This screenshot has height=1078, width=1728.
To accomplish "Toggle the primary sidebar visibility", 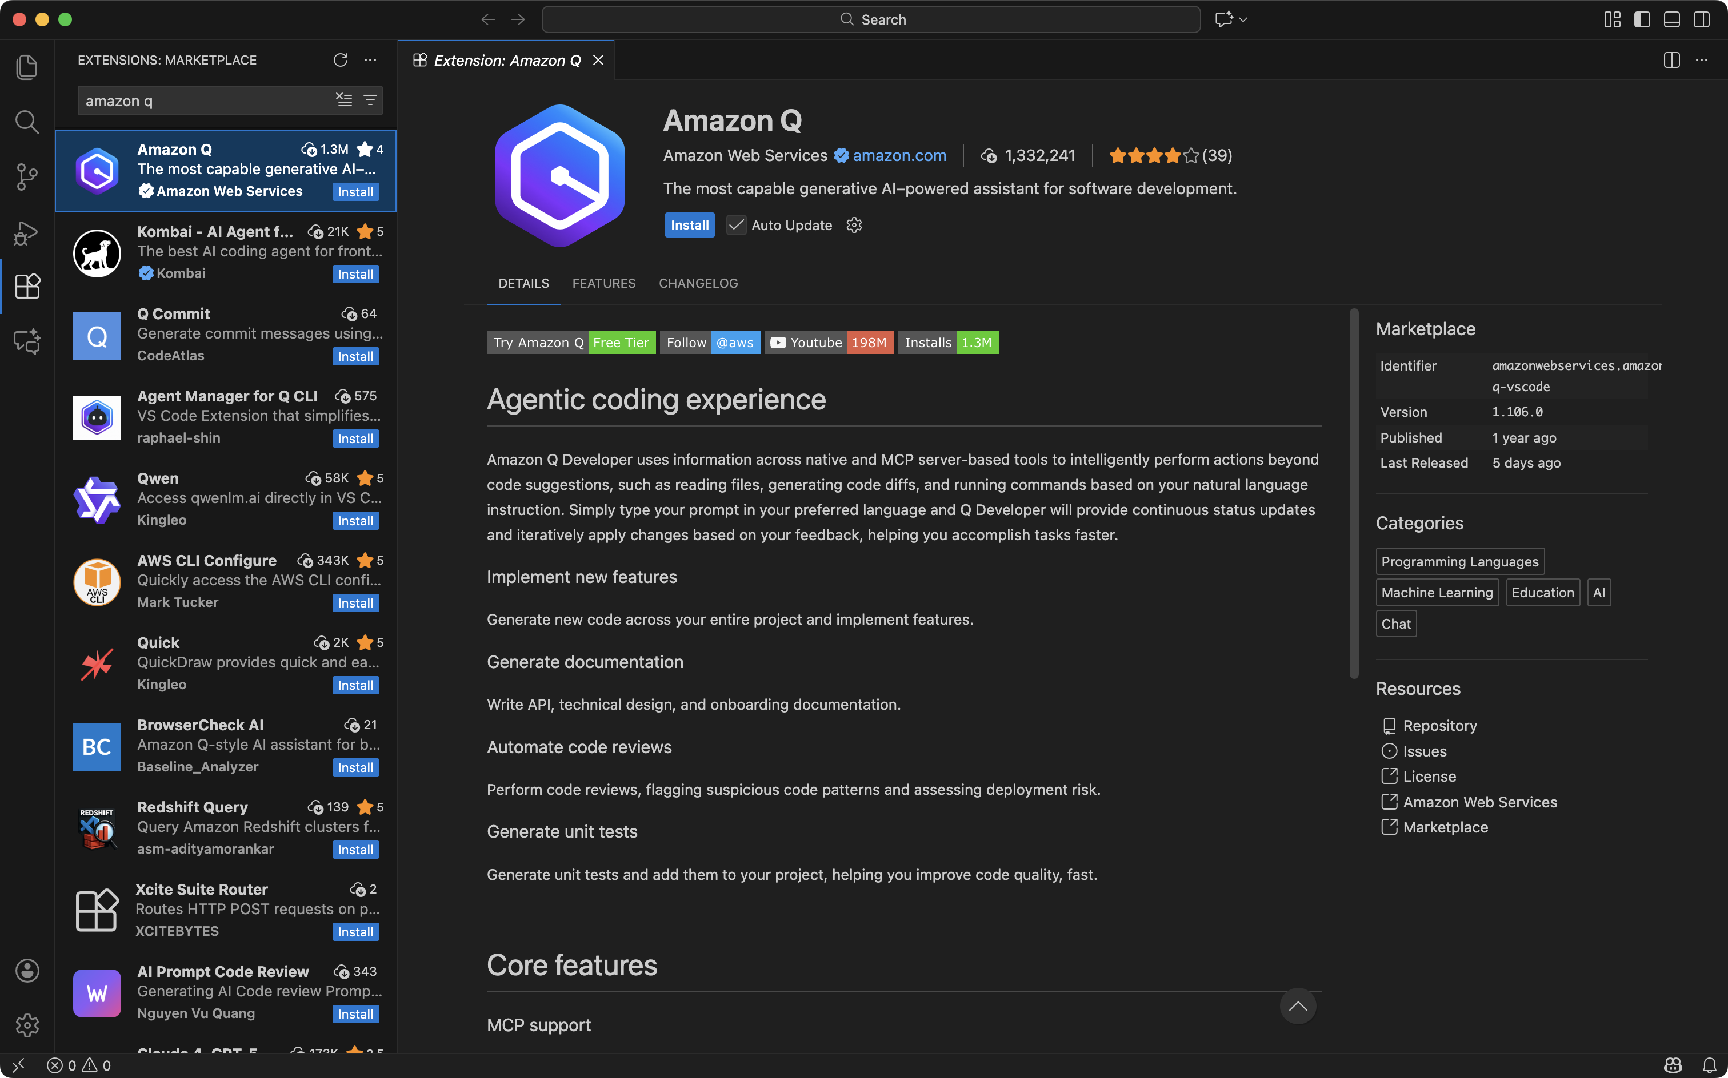I will 1642,19.
